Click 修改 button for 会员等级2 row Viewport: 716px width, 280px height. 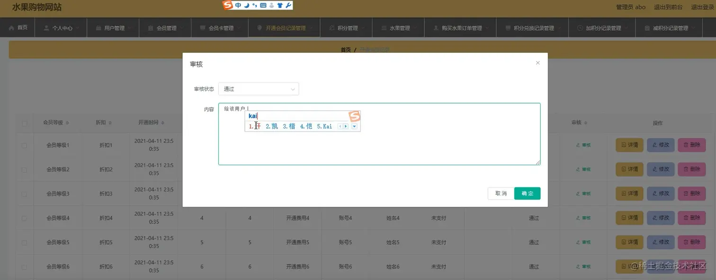point(661,169)
